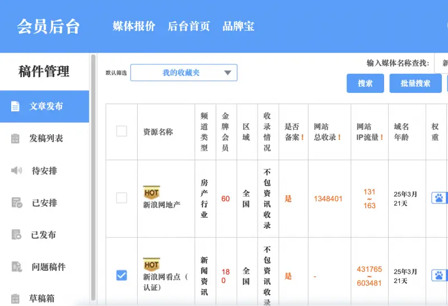The width and height of the screenshot is (448, 306).
Task: Click the media name search input field
Action: coord(441,63)
